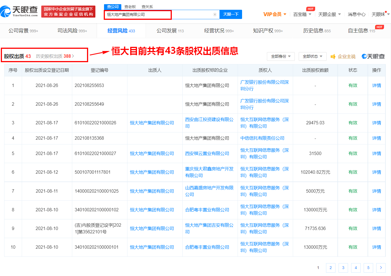
Task: Select the 有效 status in row 7
Action: 353,191
